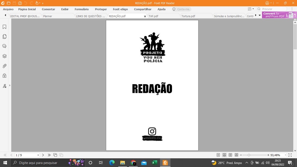Open Windows Start menu
Viewport: 297px width, 167px height.
[x=5, y=163]
